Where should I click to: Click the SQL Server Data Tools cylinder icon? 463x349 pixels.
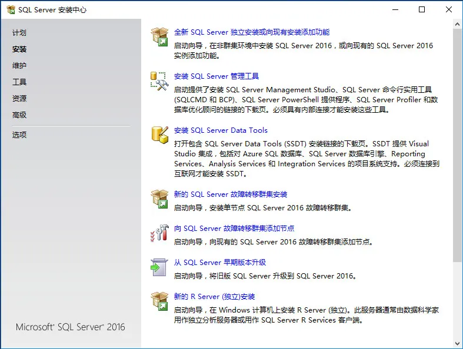(160, 135)
